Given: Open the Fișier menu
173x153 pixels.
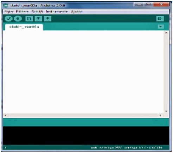Looking at the screenshot, I should (9, 12).
